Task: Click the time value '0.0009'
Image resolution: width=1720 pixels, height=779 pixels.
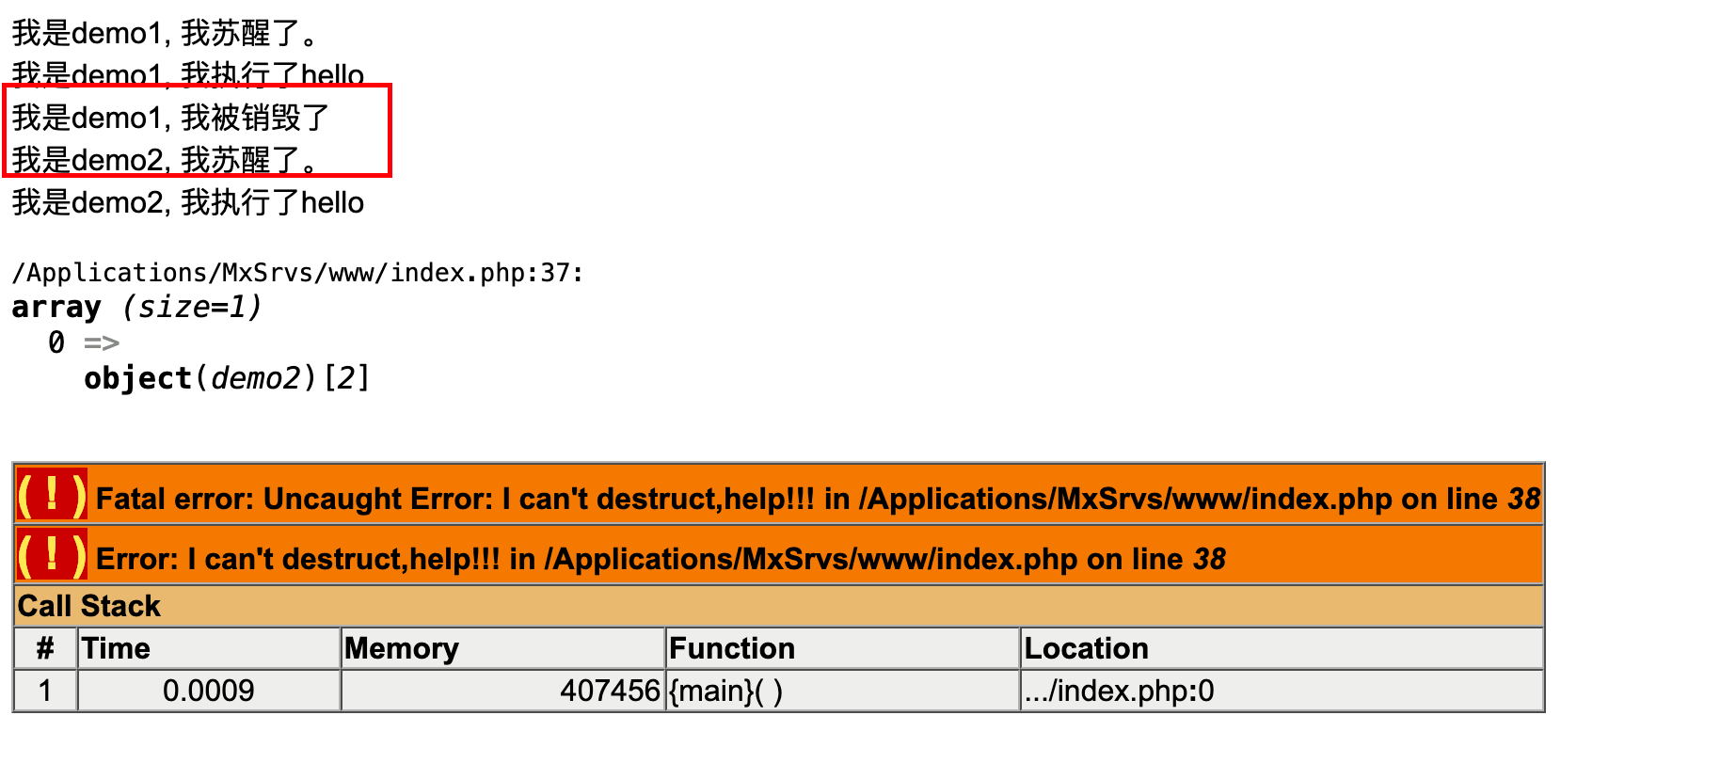Action: [209, 691]
